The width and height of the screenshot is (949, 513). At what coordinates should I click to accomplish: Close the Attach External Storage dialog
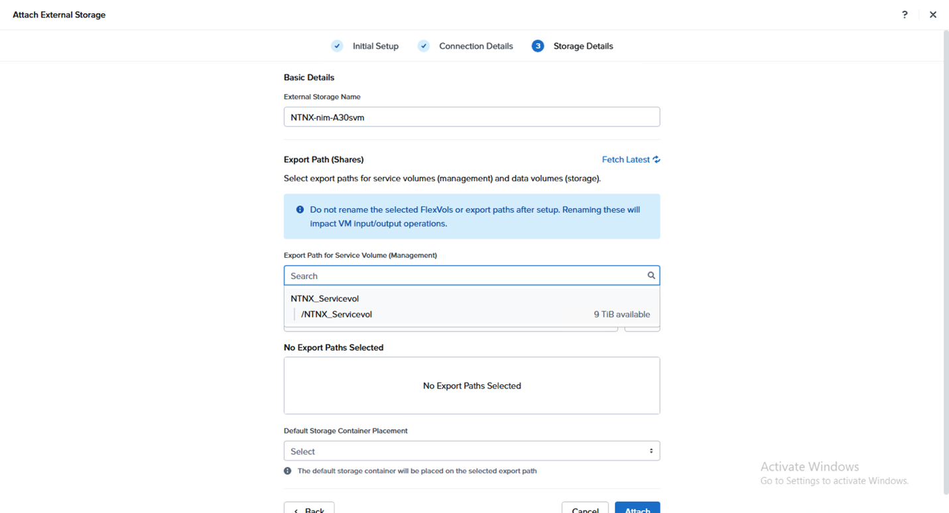(x=932, y=15)
